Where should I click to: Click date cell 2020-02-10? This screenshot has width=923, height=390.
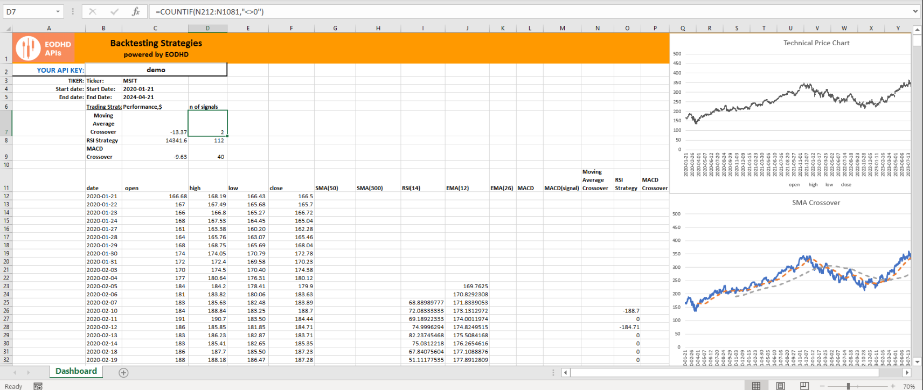pyautogui.click(x=103, y=311)
